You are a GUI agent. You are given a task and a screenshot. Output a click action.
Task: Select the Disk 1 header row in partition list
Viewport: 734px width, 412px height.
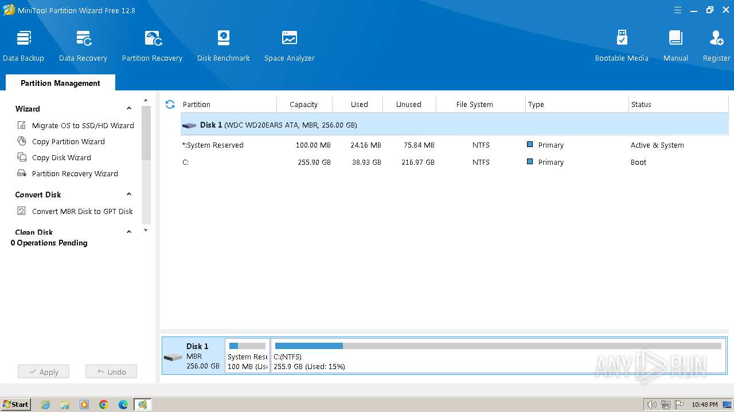(x=455, y=125)
